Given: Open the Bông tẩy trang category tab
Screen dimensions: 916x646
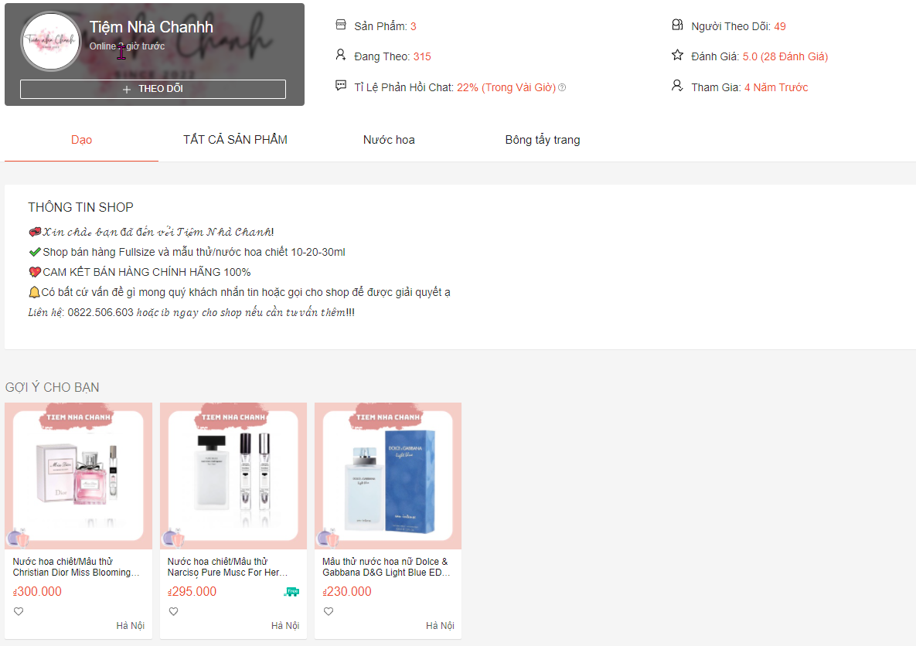Looking at the screenshot, I should (x=542, y=140).
